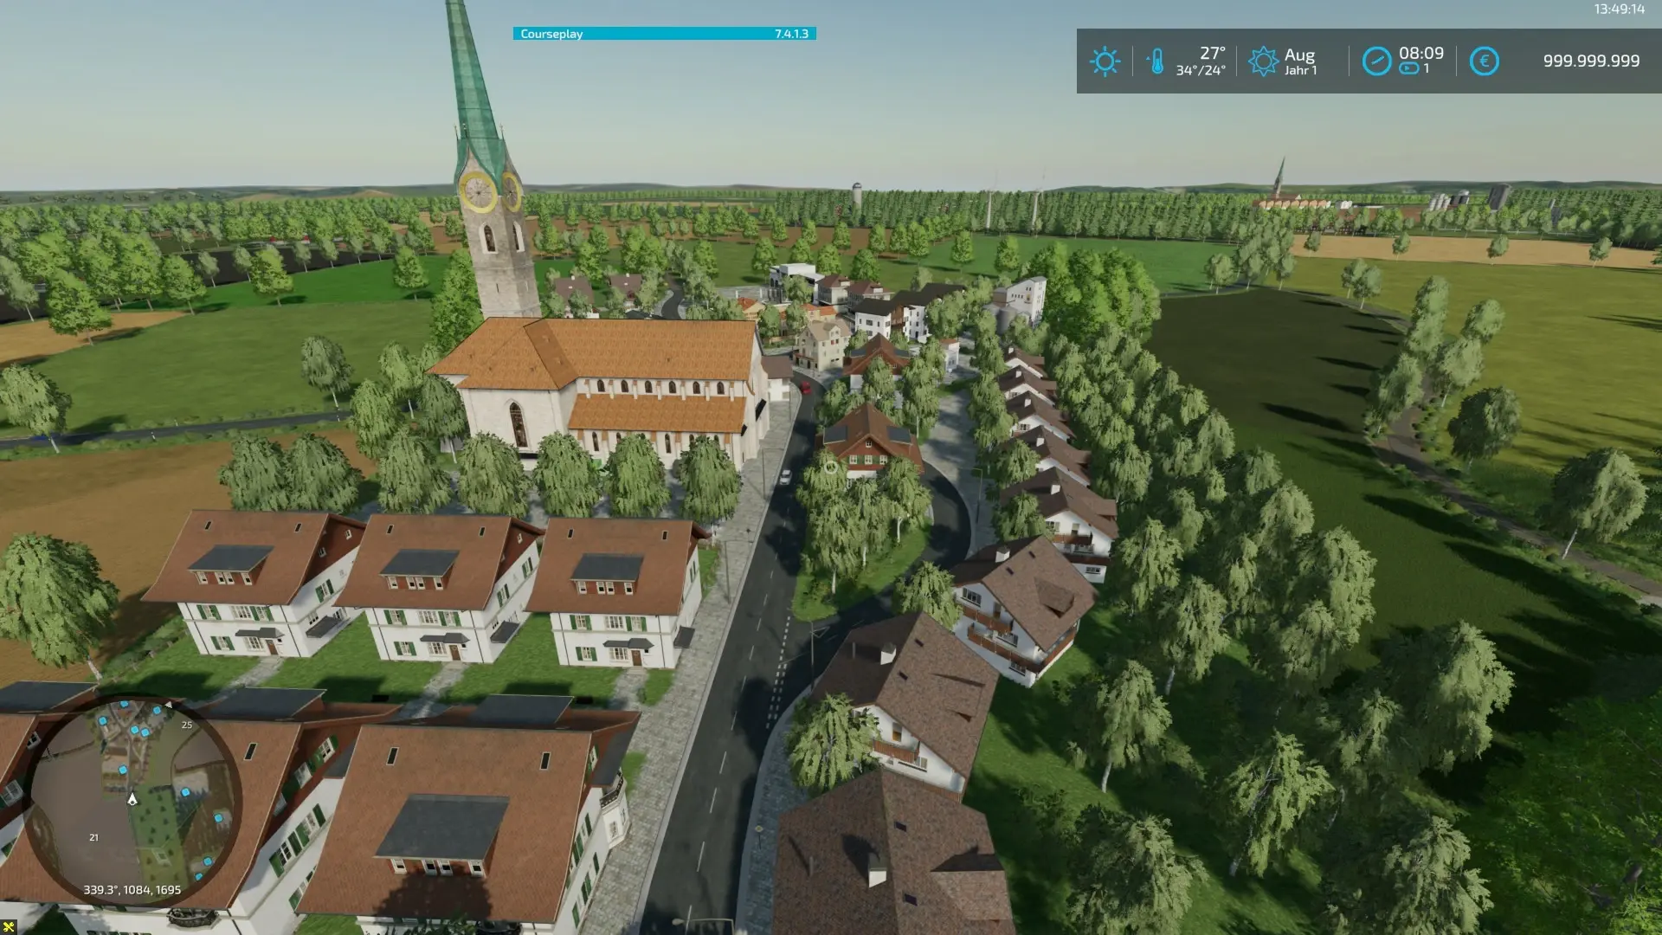Image resolution: width=1662 pixels, height=935 pixels.
Task: Click the yellow wrench tools icon
Action: coord(9,926)
